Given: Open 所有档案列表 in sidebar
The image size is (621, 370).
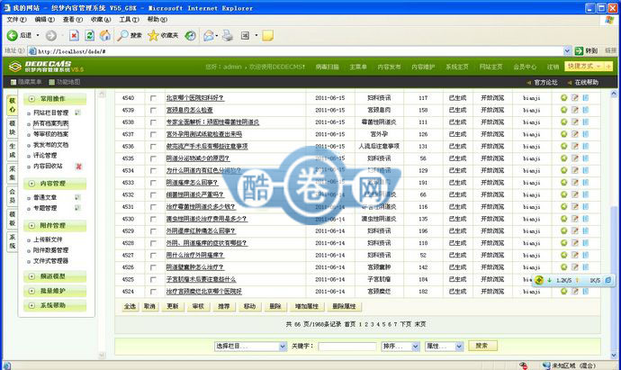Looking at the screenshot, I should tap(50, 123).
